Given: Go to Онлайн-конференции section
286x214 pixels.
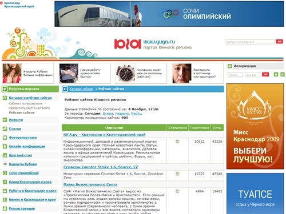Looking at the screenshot, I should [27, 147].
